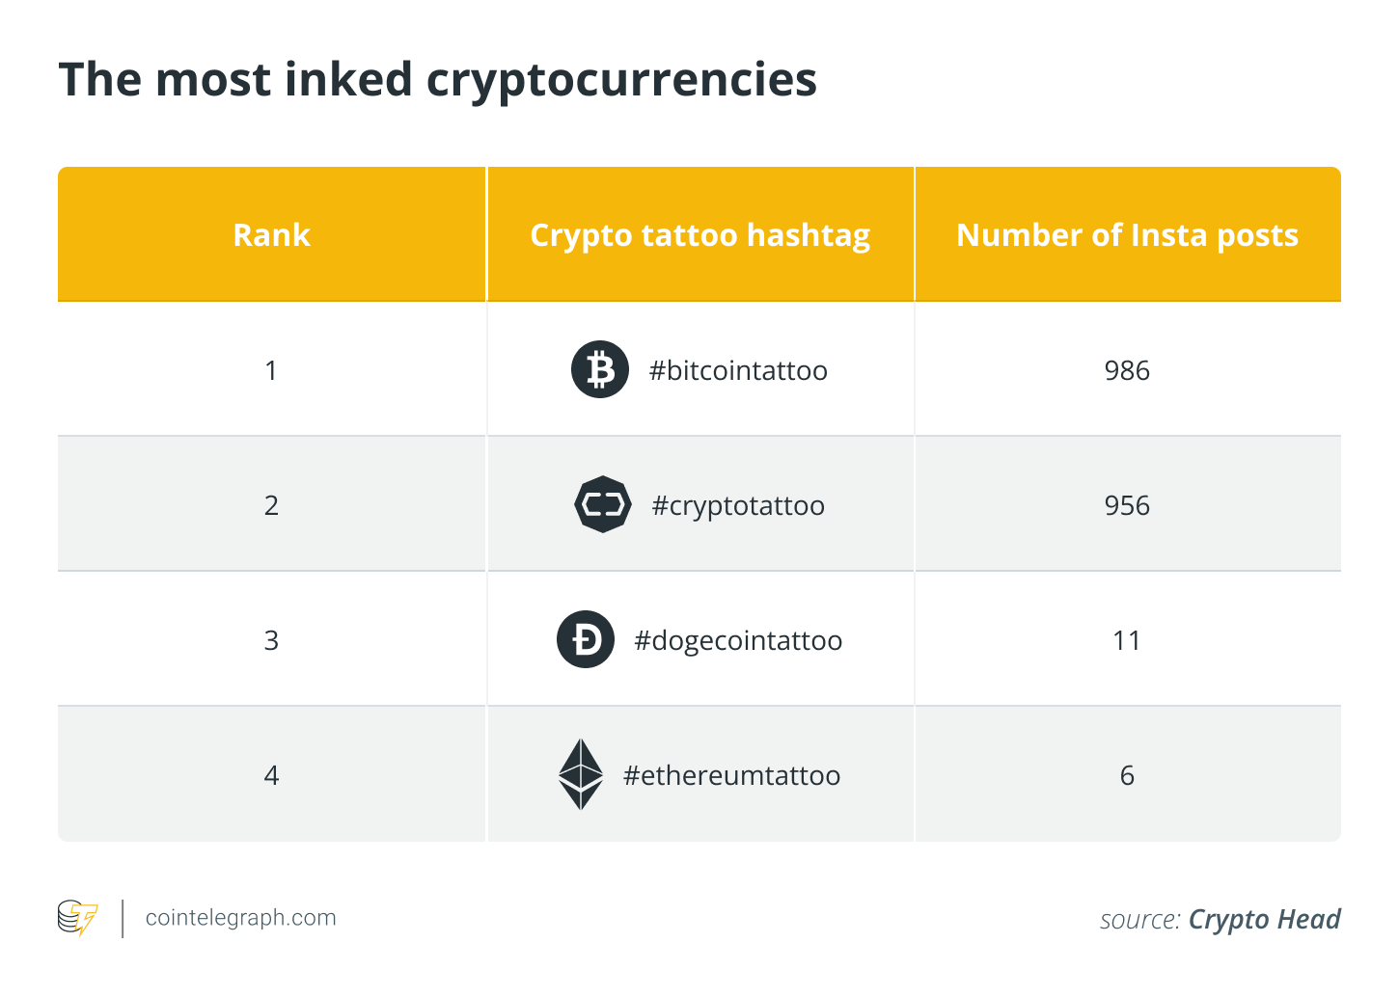Image resolution: width=1399 pixels, height=996 pixels.
Task: Click the most inked cryptocurrencies title
Action: (x=438, y=80)
